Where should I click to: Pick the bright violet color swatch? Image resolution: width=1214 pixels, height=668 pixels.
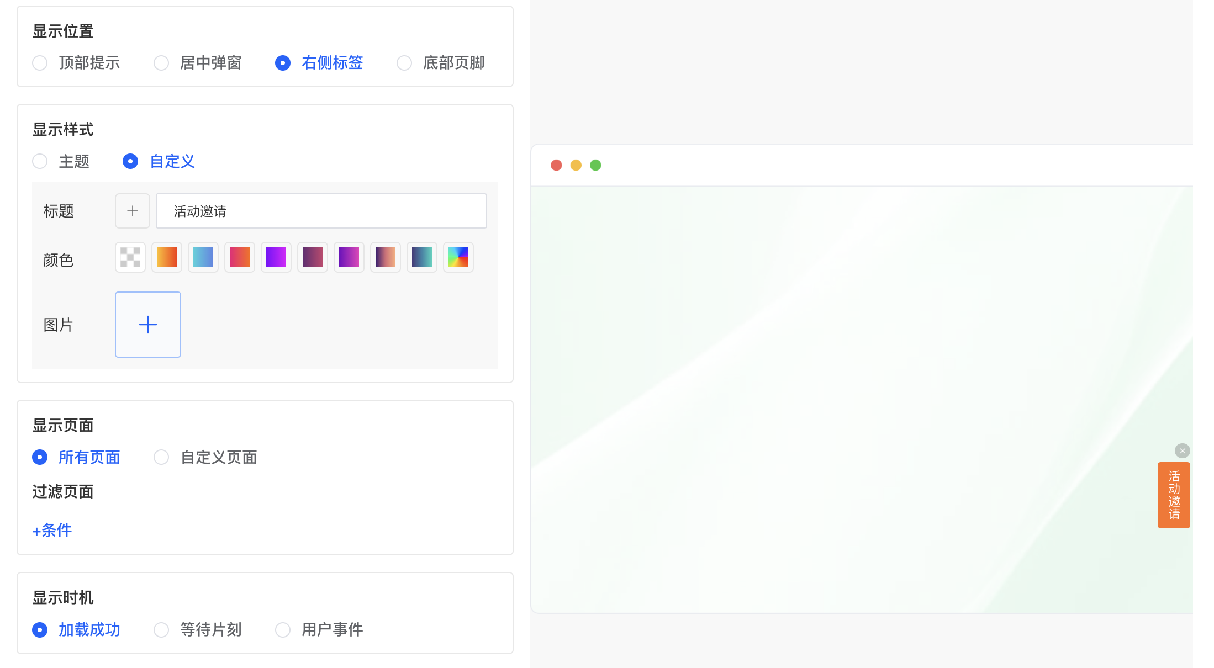pyautogui.click(x=276, y=257)
